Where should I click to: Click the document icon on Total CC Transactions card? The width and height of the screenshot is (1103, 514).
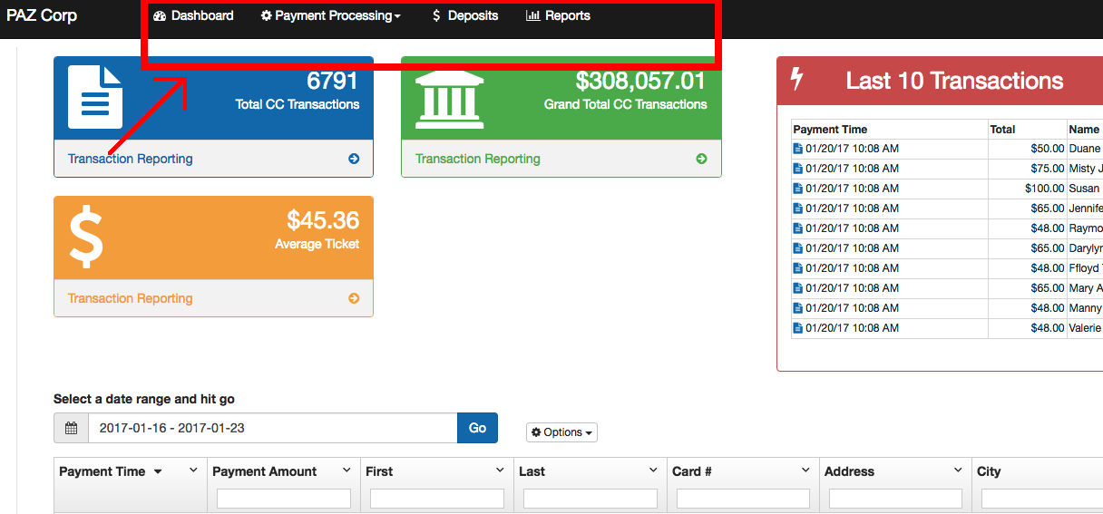point(95,98)
